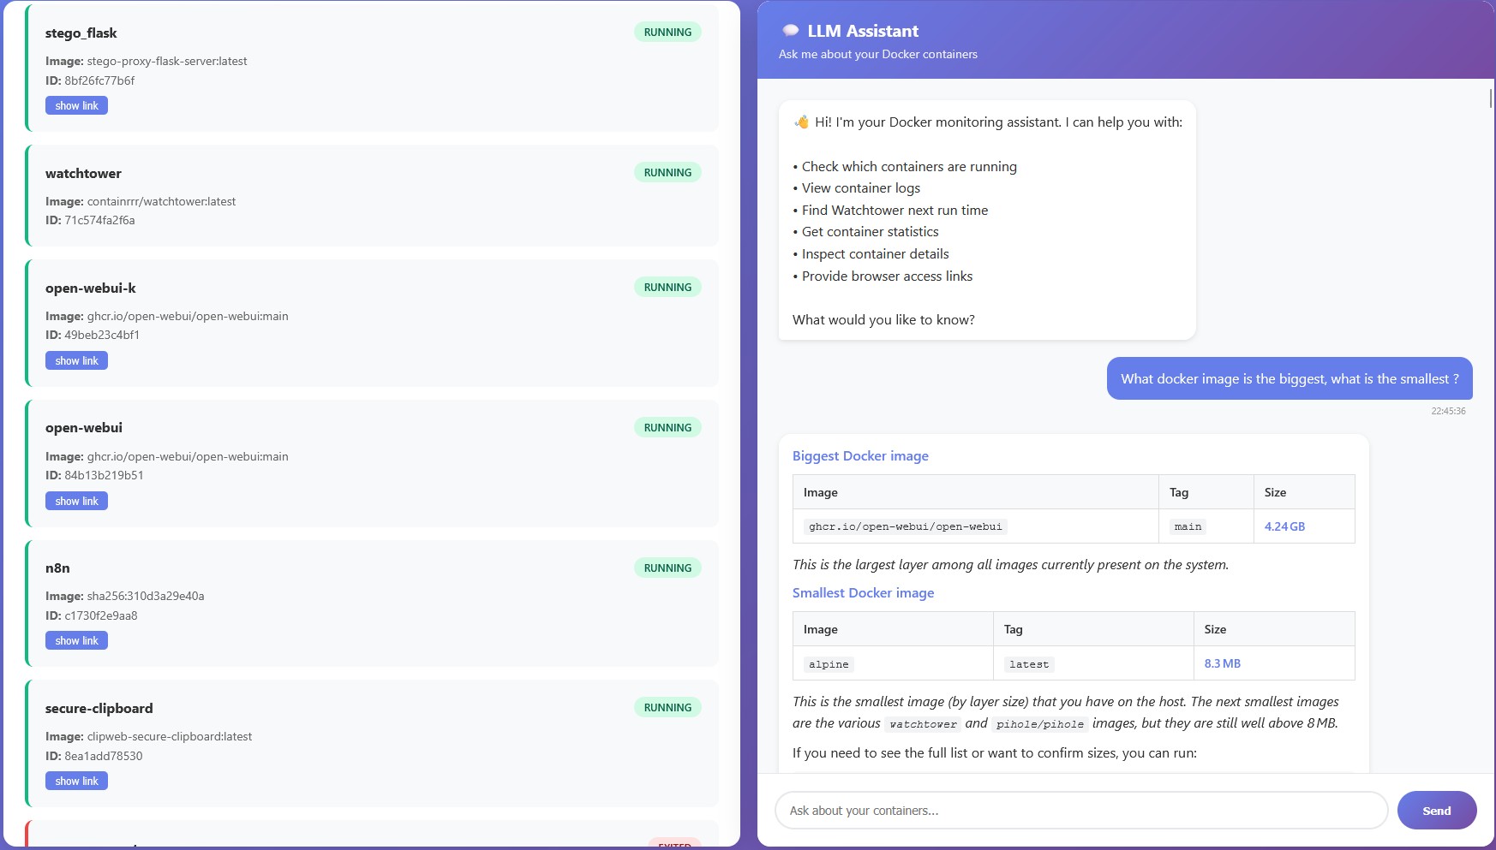
Task: Show the link for open-webui-k container
Action: [76, 361]
